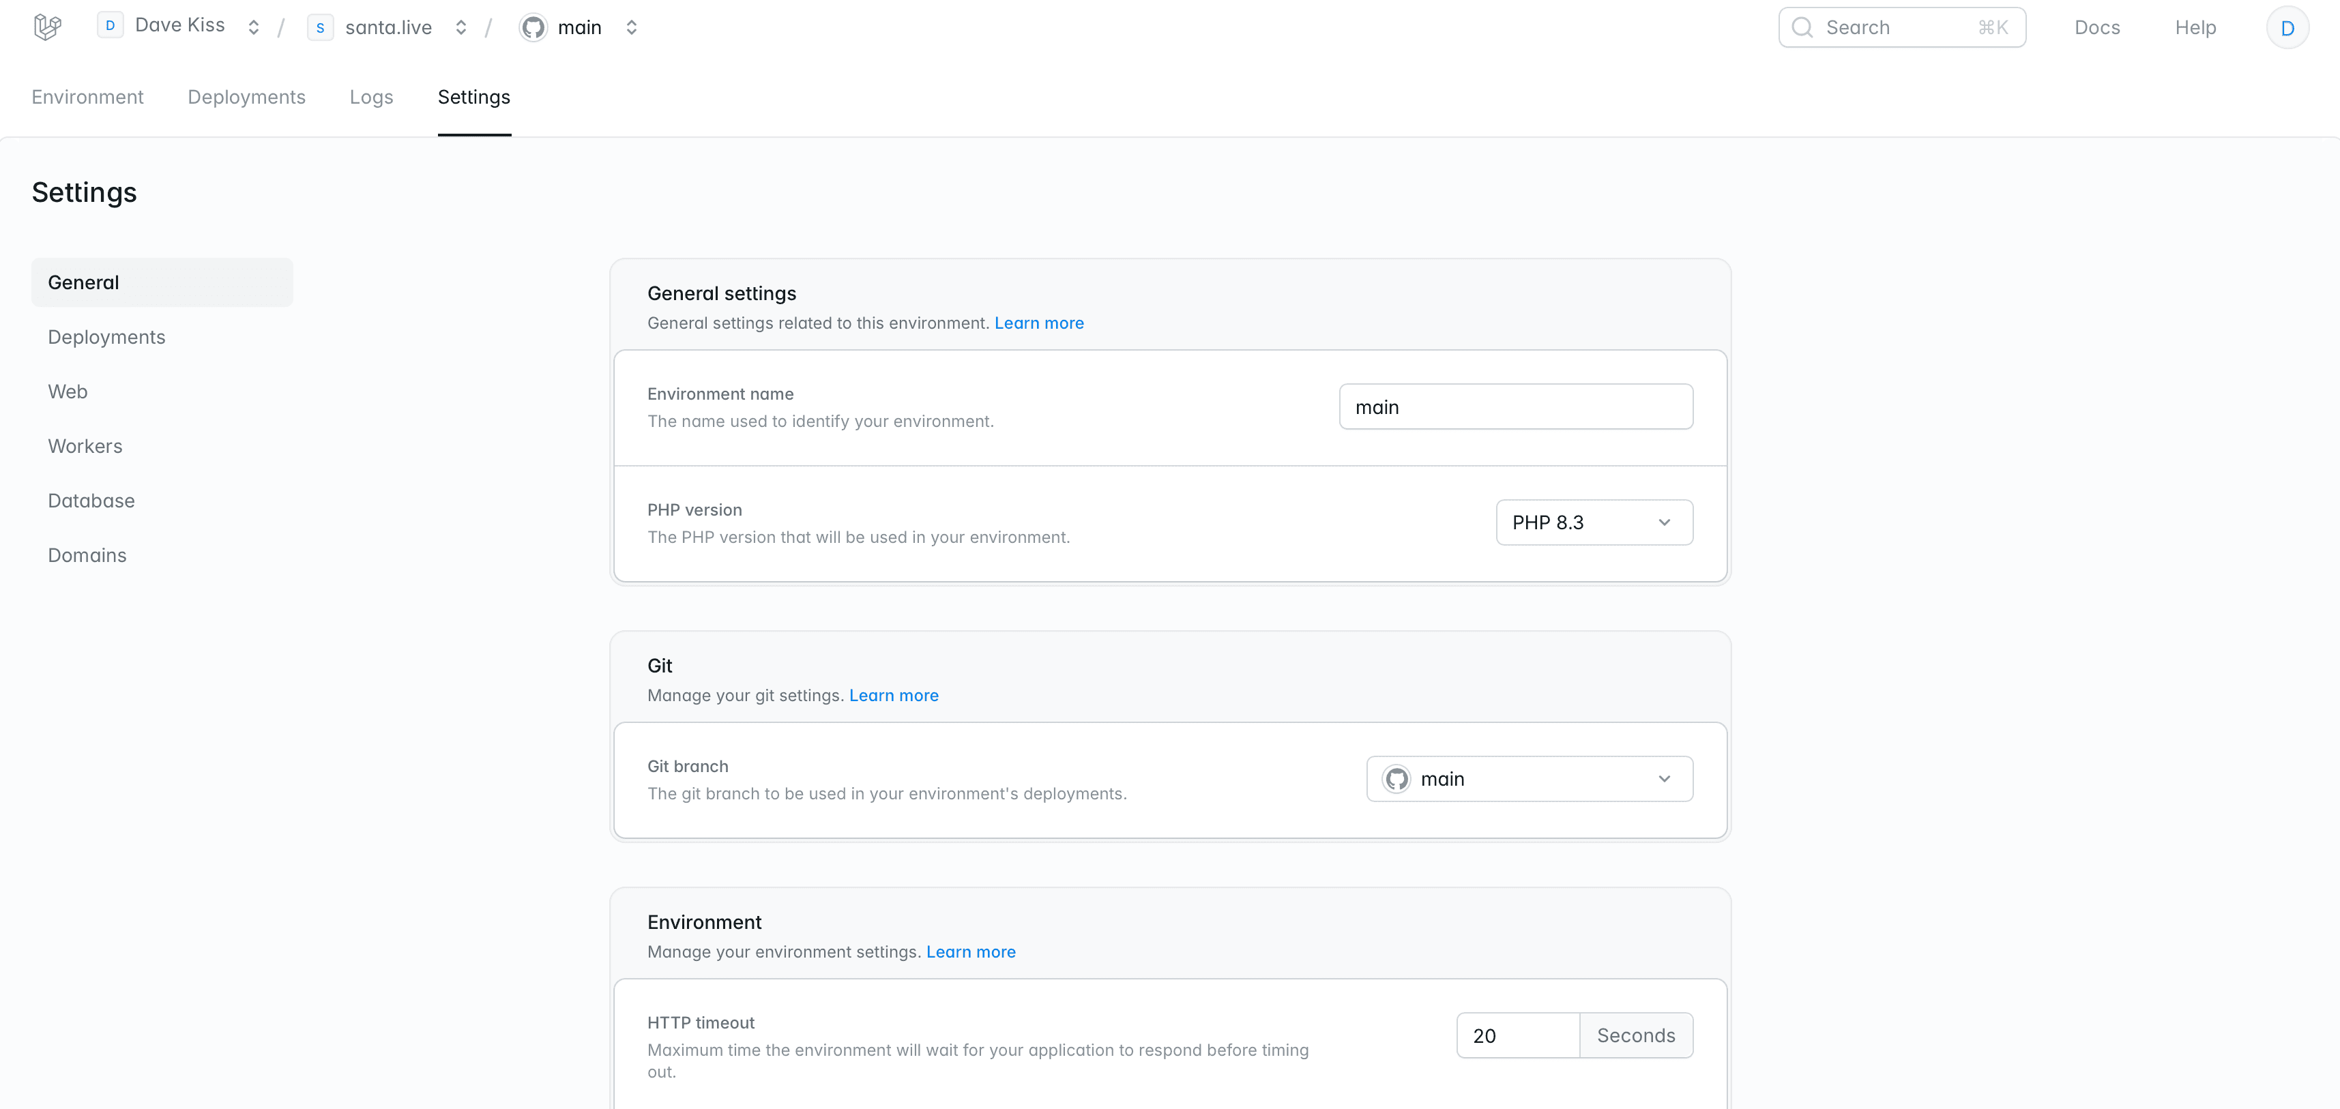This screenshot has width=2340, height=1109.
Task: Click the Dave Kiss organization avatar badge
Action: coord(110,25)
